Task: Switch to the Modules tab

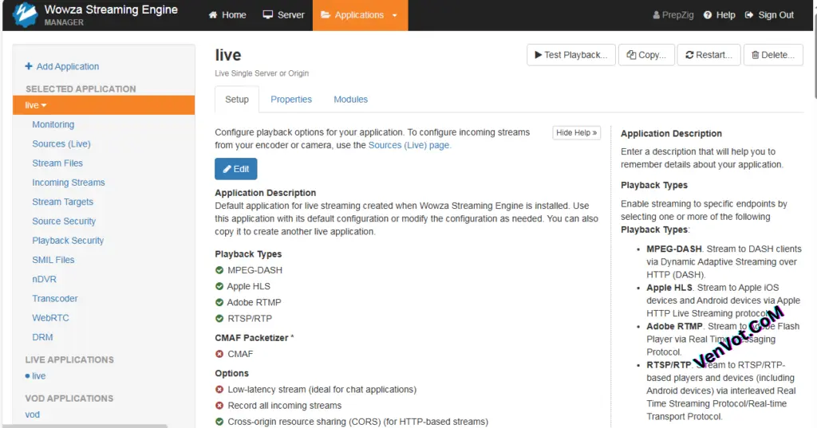Action: pyautogui.click(x=351, y=100)
